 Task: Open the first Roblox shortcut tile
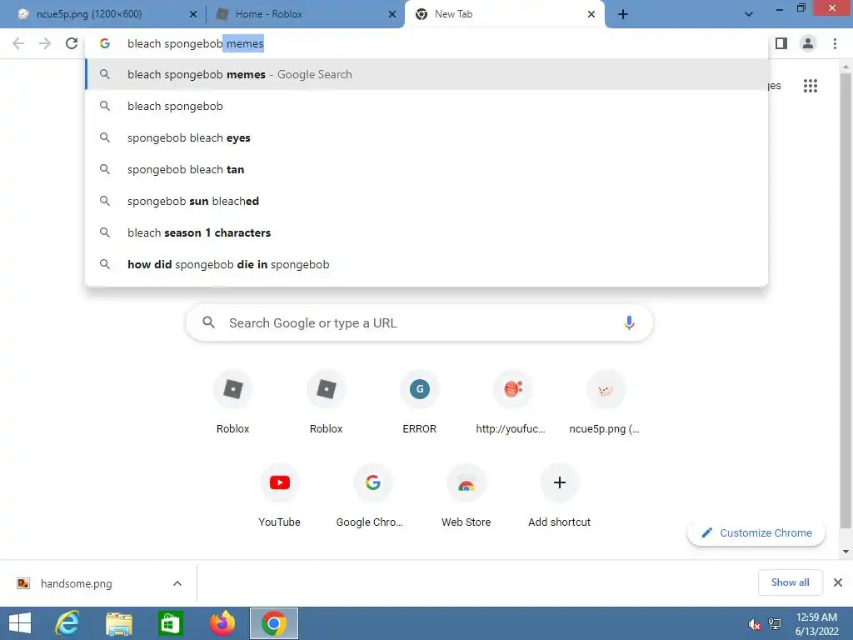(233, 402)
